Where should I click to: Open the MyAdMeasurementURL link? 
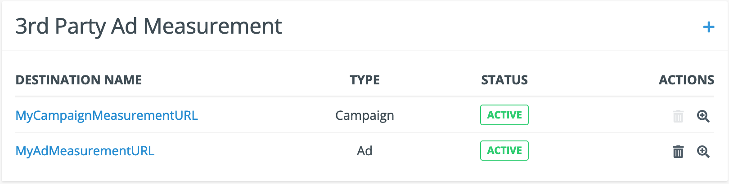pos(85,151)
